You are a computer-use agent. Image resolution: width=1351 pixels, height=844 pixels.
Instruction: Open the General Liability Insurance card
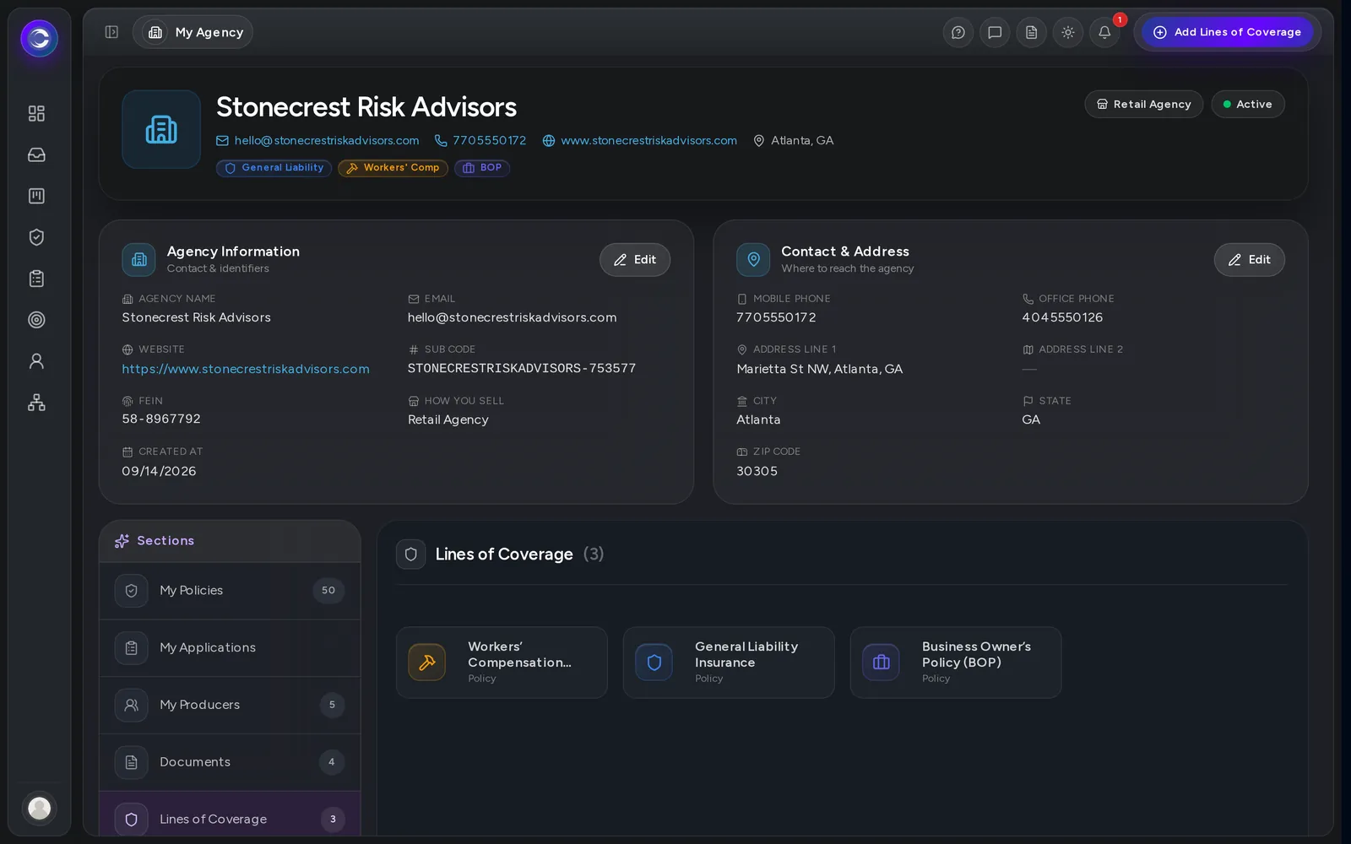point(729,663)
